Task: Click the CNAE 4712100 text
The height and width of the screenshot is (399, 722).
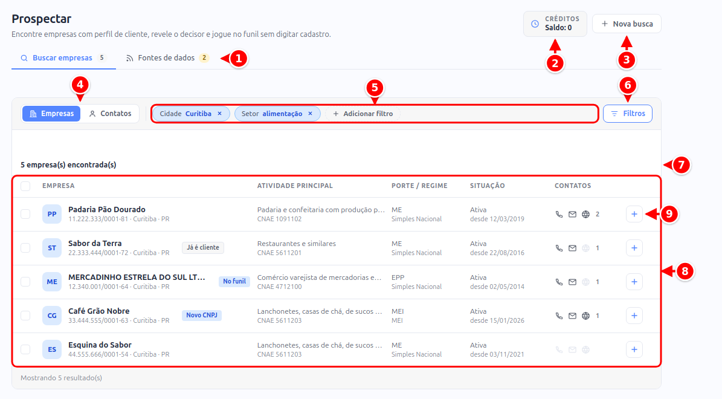Action: tap(280, 287)
